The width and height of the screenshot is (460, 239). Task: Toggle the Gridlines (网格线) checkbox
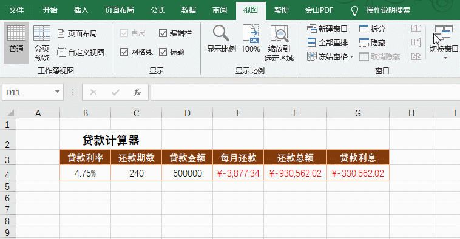124,52
